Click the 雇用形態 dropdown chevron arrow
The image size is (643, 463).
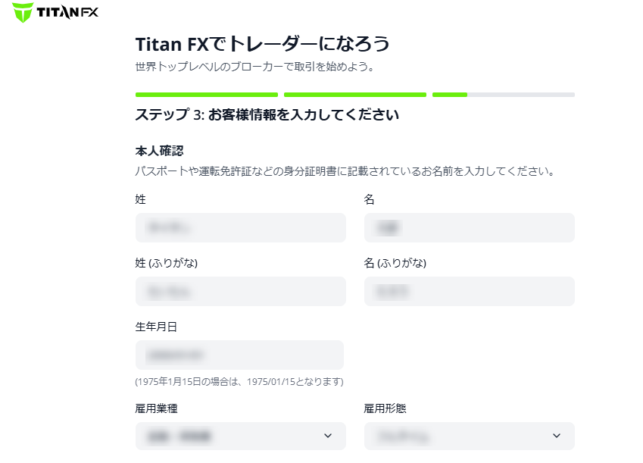pyautogui.click(x=557, y=436)
